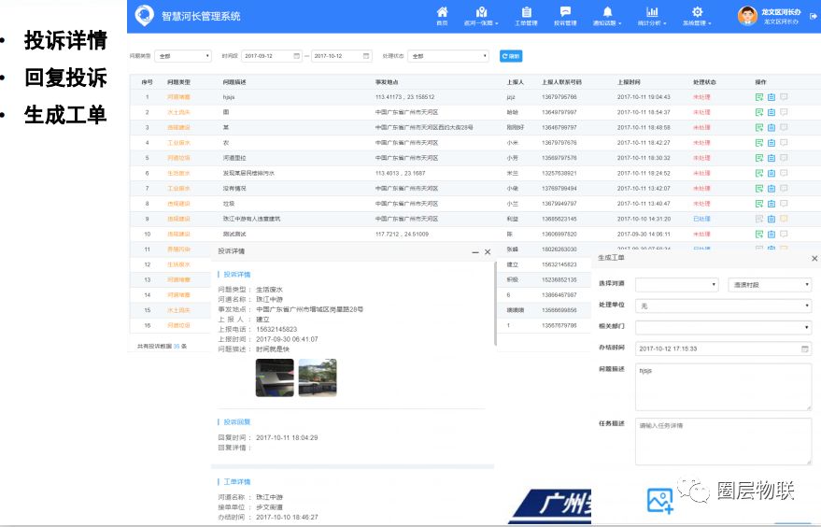Click the 上报时间 column header
Image resolution: width=821 pixels, height=527 pixels.
[629, 82]
